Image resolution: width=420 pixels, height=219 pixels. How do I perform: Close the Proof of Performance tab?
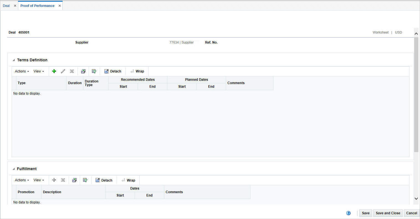(60, 6)
